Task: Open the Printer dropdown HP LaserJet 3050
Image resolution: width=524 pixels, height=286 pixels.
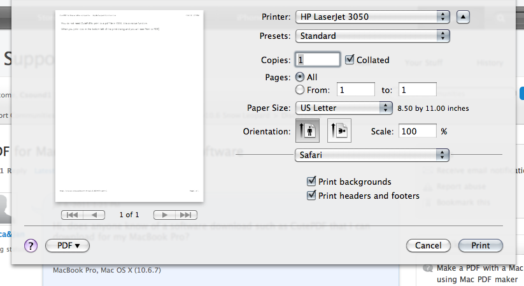Action: pyautogui.click(x=372, y=17)
